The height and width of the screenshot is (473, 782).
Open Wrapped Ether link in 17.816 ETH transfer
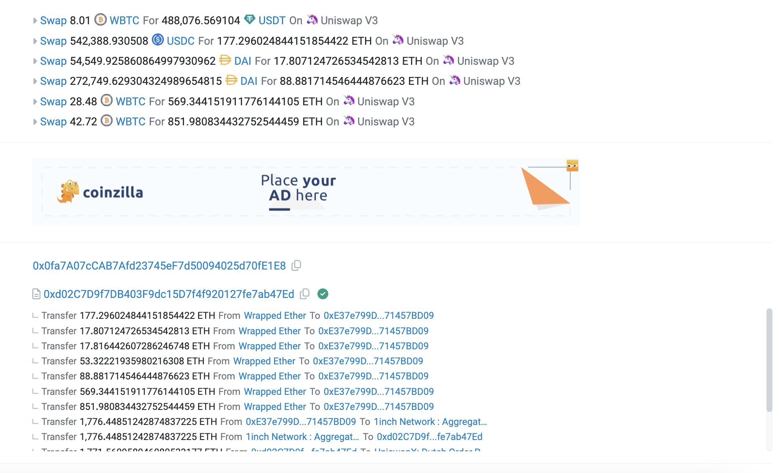coord(269,346)
